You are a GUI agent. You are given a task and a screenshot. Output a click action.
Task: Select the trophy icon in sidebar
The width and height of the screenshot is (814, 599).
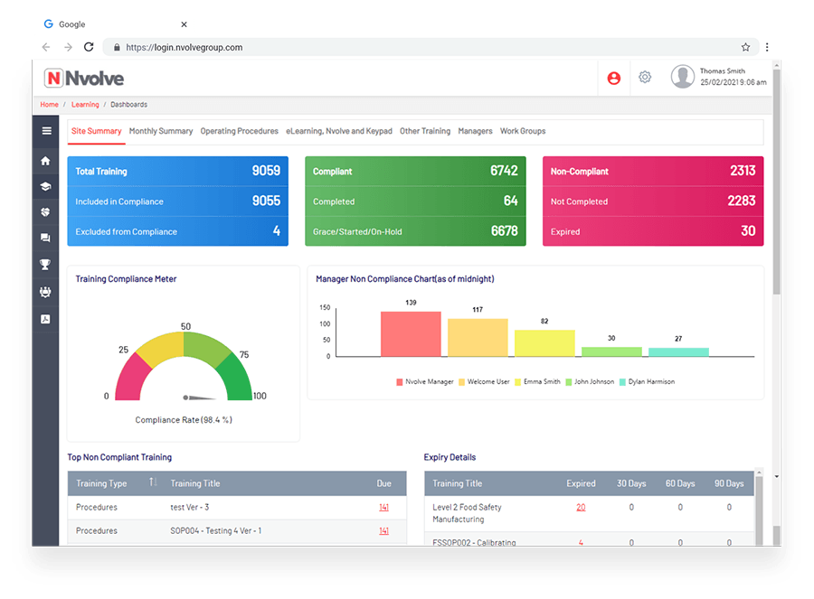coord(45,265)
